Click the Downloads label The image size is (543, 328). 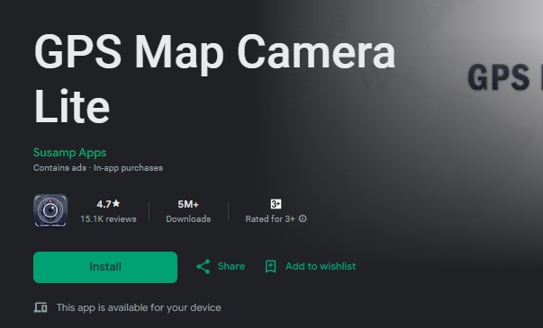pyautogui.click(x=188, y=219)
